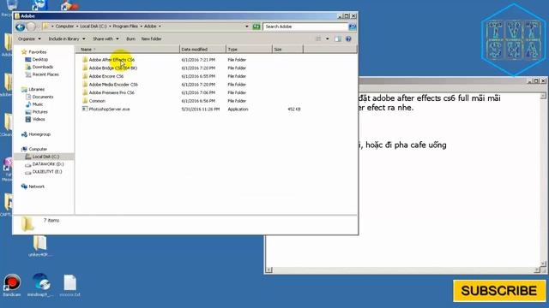This screenshot has height=308, width=549.
Task: Select the Adobe Premiere Pro CS6 folder icon
Action: tap(85, 92)
